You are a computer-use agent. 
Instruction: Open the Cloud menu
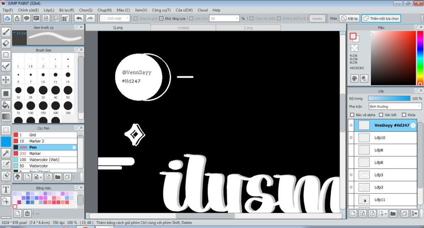(202, 10)
